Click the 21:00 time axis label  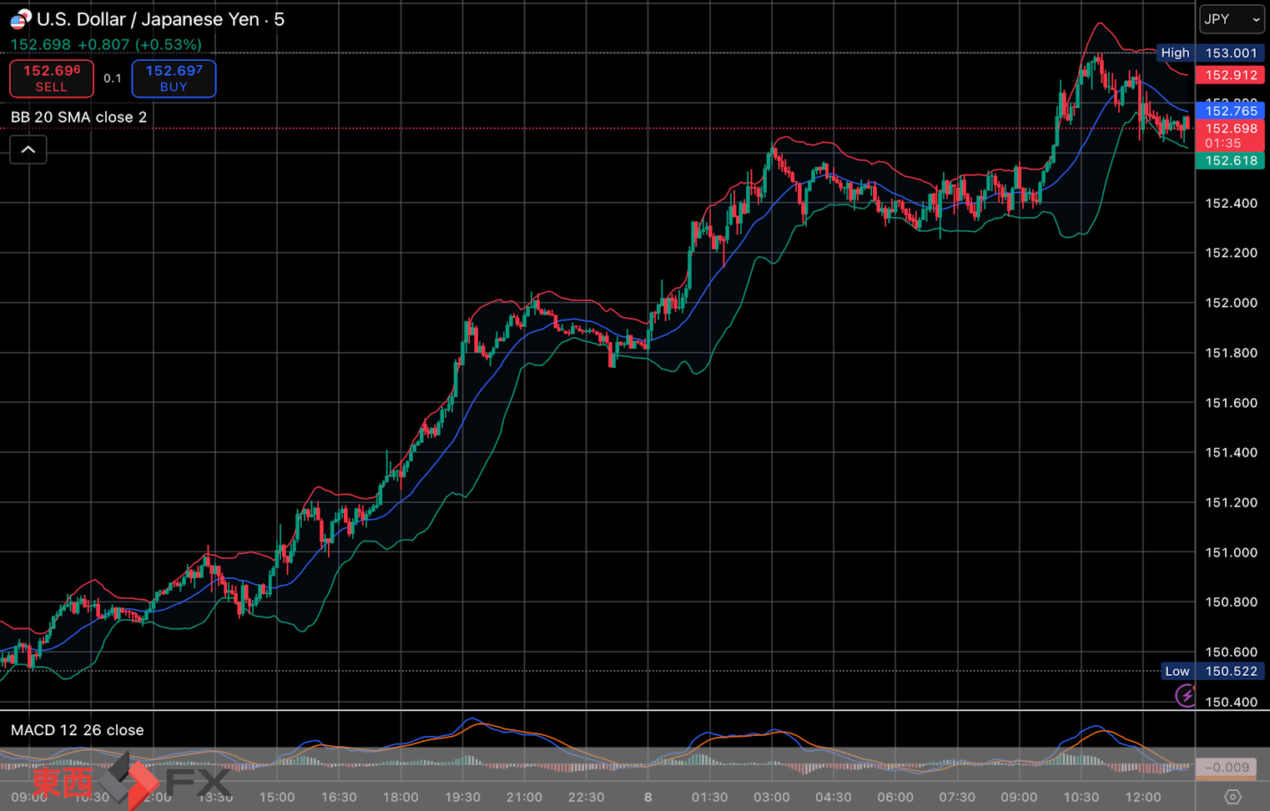pos(524,797)
